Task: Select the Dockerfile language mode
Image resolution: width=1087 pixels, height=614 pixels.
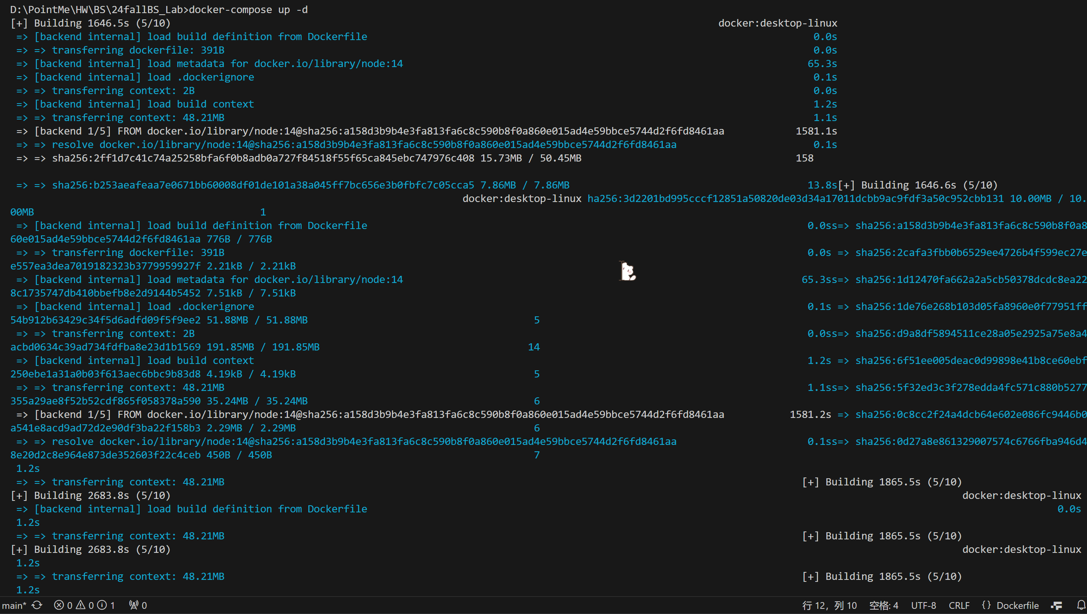Action: click(x=1017, y=605)
